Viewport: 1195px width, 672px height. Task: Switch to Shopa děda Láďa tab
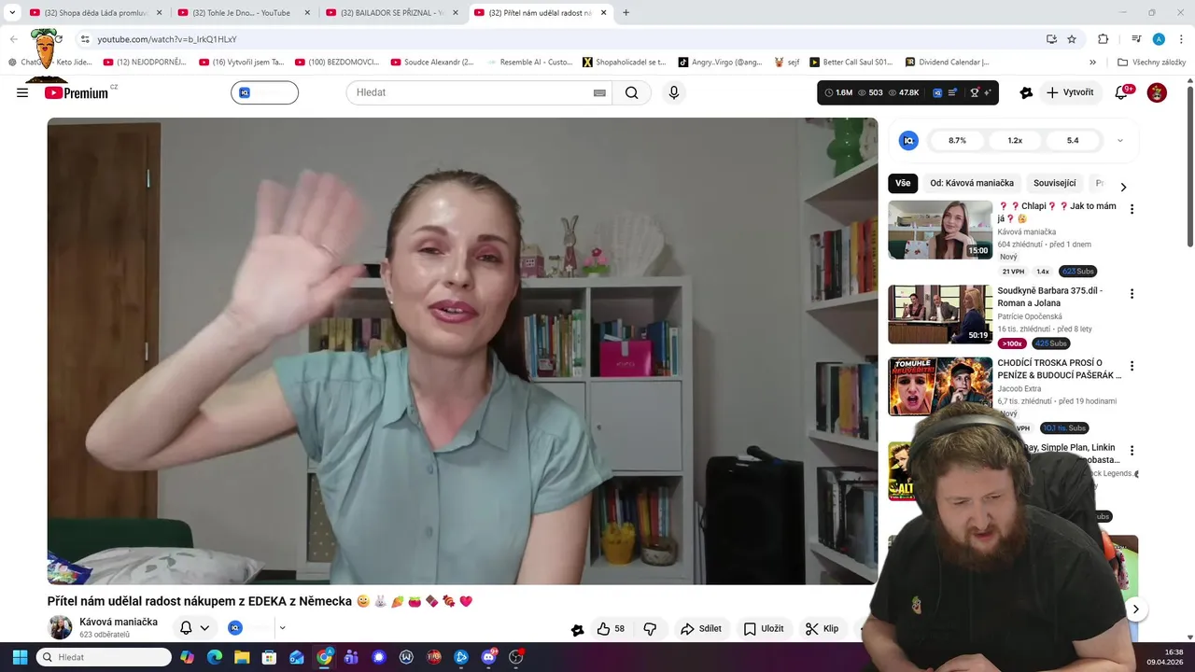click(x=95, y=13)
